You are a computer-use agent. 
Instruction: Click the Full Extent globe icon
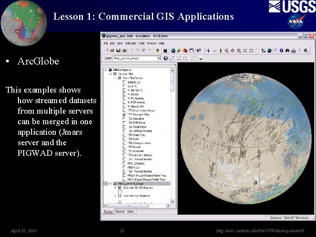269,51
